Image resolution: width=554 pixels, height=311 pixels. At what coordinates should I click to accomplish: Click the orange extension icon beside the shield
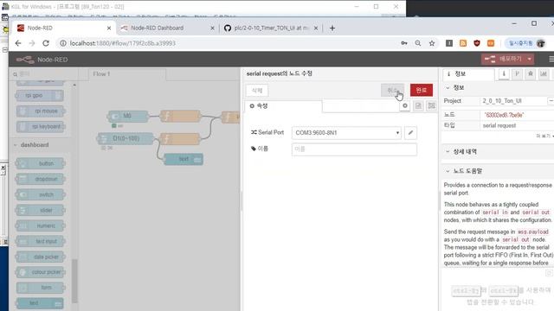point(491,43)
